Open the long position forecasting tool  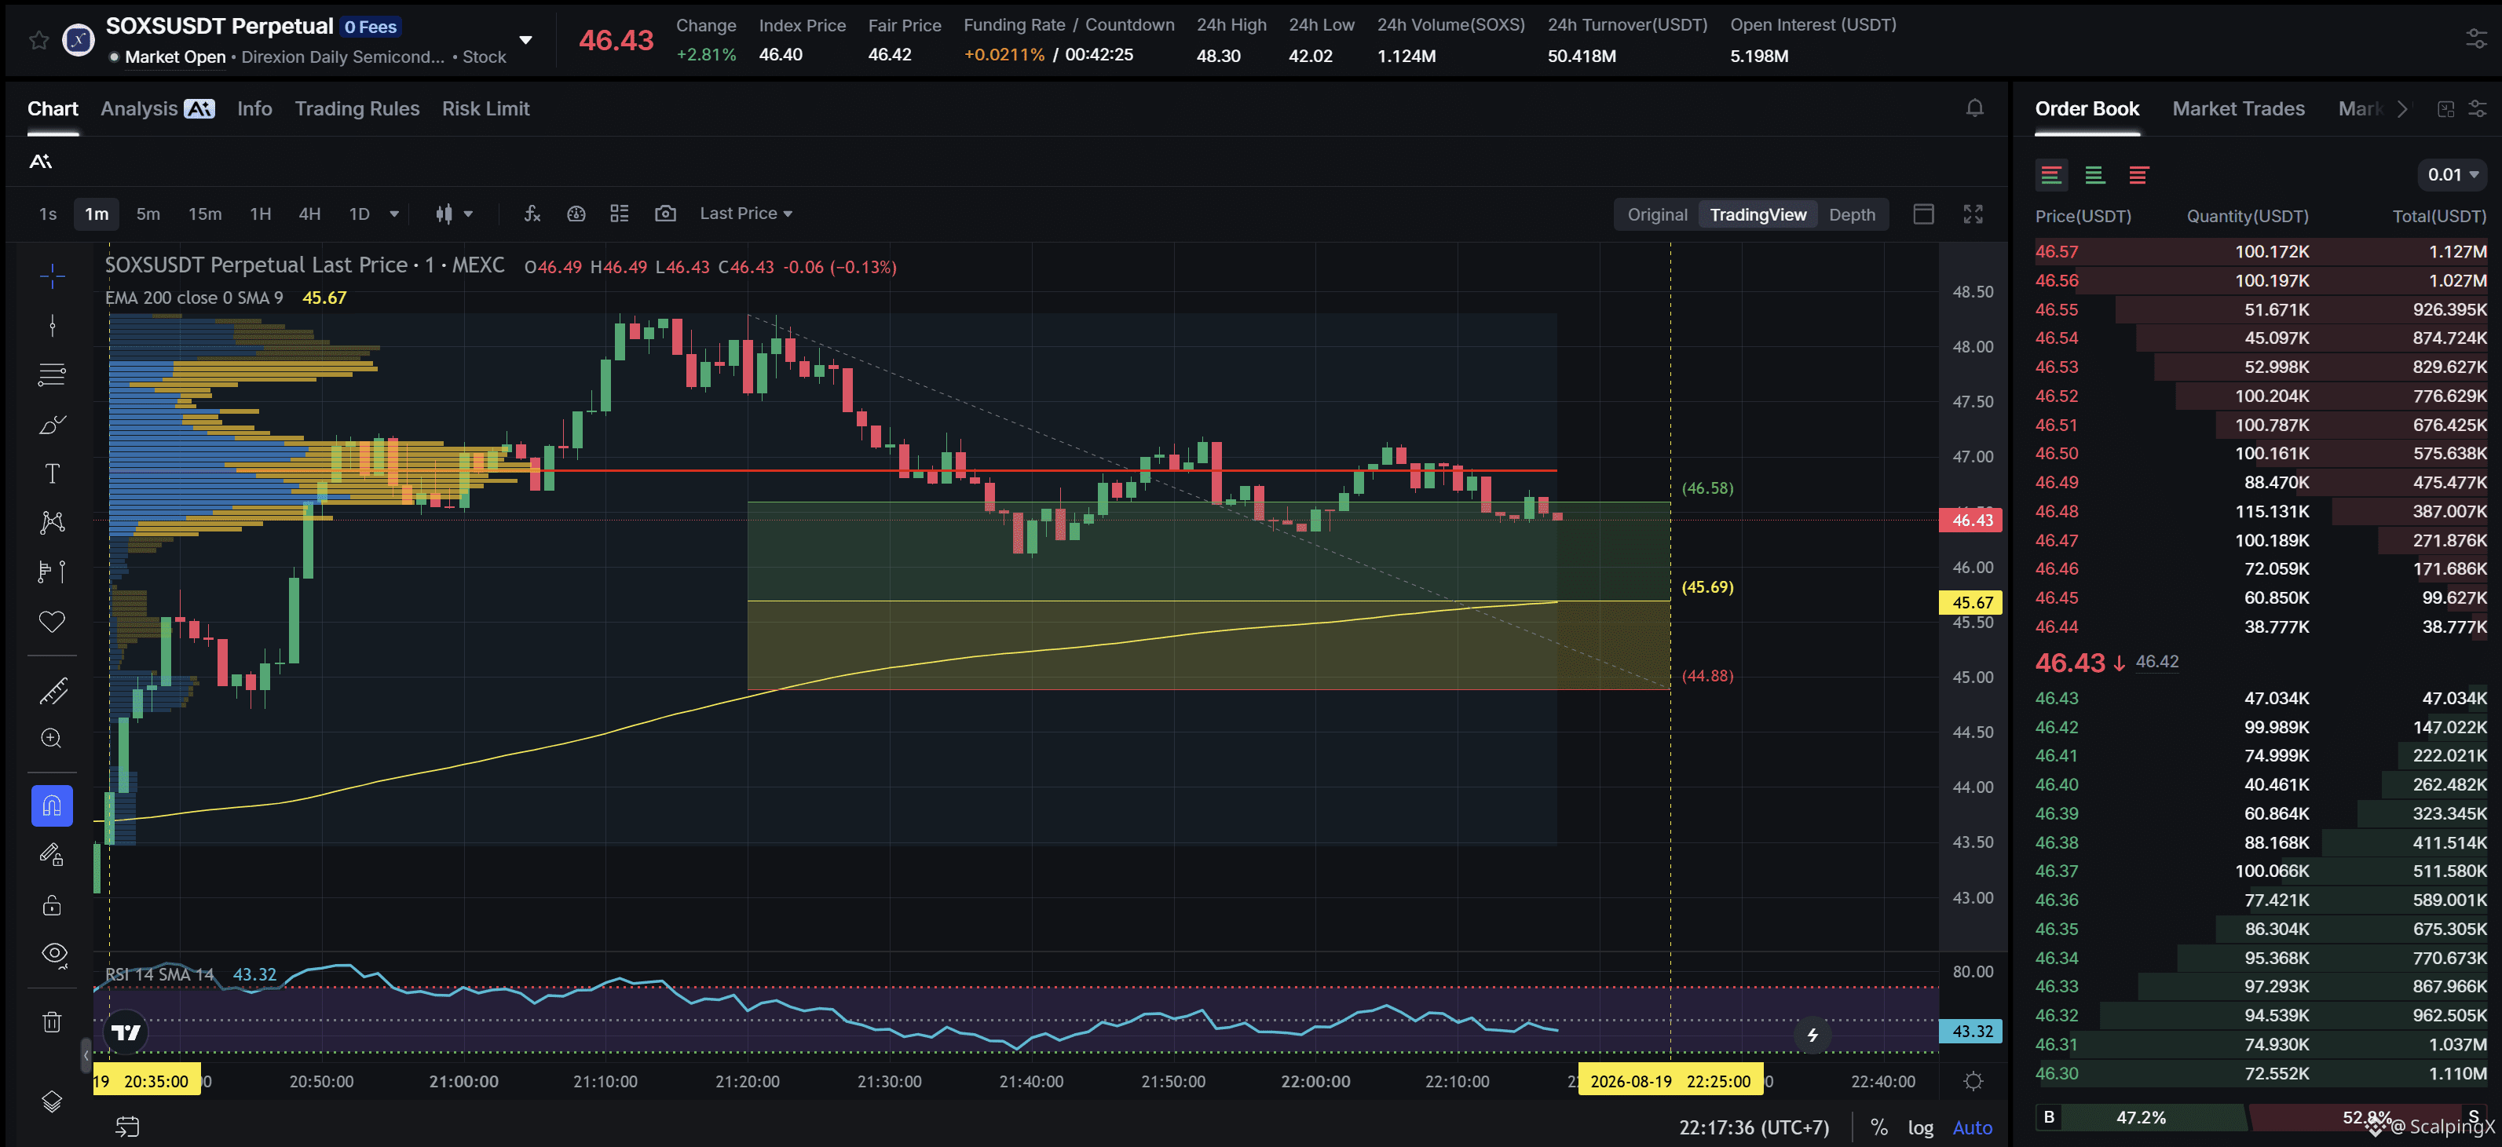[x=53, y=572]
